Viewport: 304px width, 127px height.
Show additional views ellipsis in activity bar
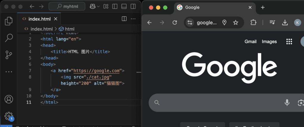point(9,72)
